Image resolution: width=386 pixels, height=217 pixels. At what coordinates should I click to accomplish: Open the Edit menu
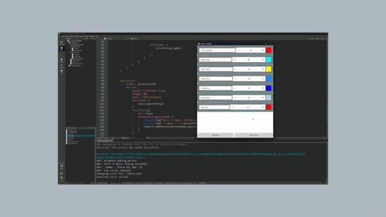point(63,36)
